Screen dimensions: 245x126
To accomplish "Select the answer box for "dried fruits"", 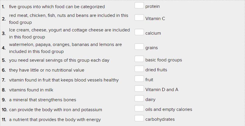I will [139, 69].
